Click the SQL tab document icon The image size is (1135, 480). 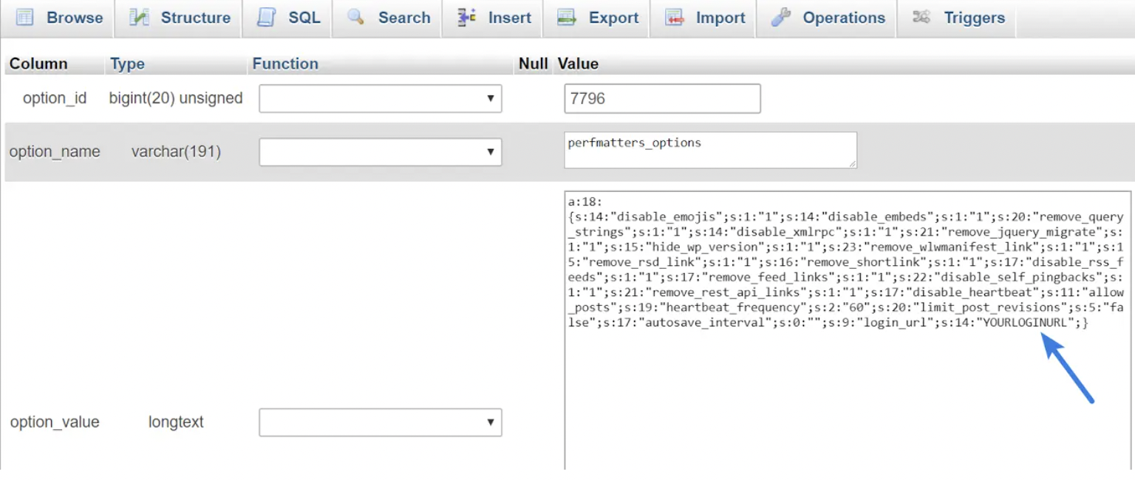(x=265, y=17)
